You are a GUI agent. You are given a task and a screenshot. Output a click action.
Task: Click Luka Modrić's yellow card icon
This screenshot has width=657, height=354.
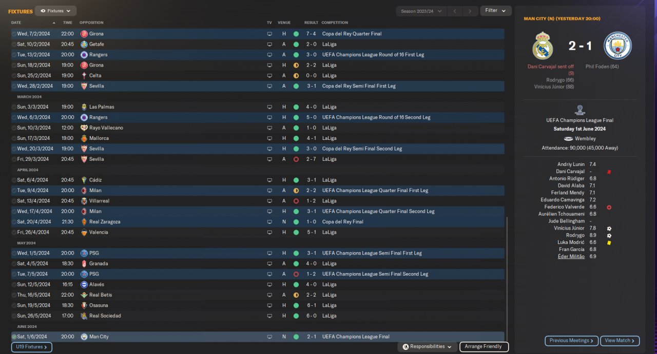coord(609,242)
